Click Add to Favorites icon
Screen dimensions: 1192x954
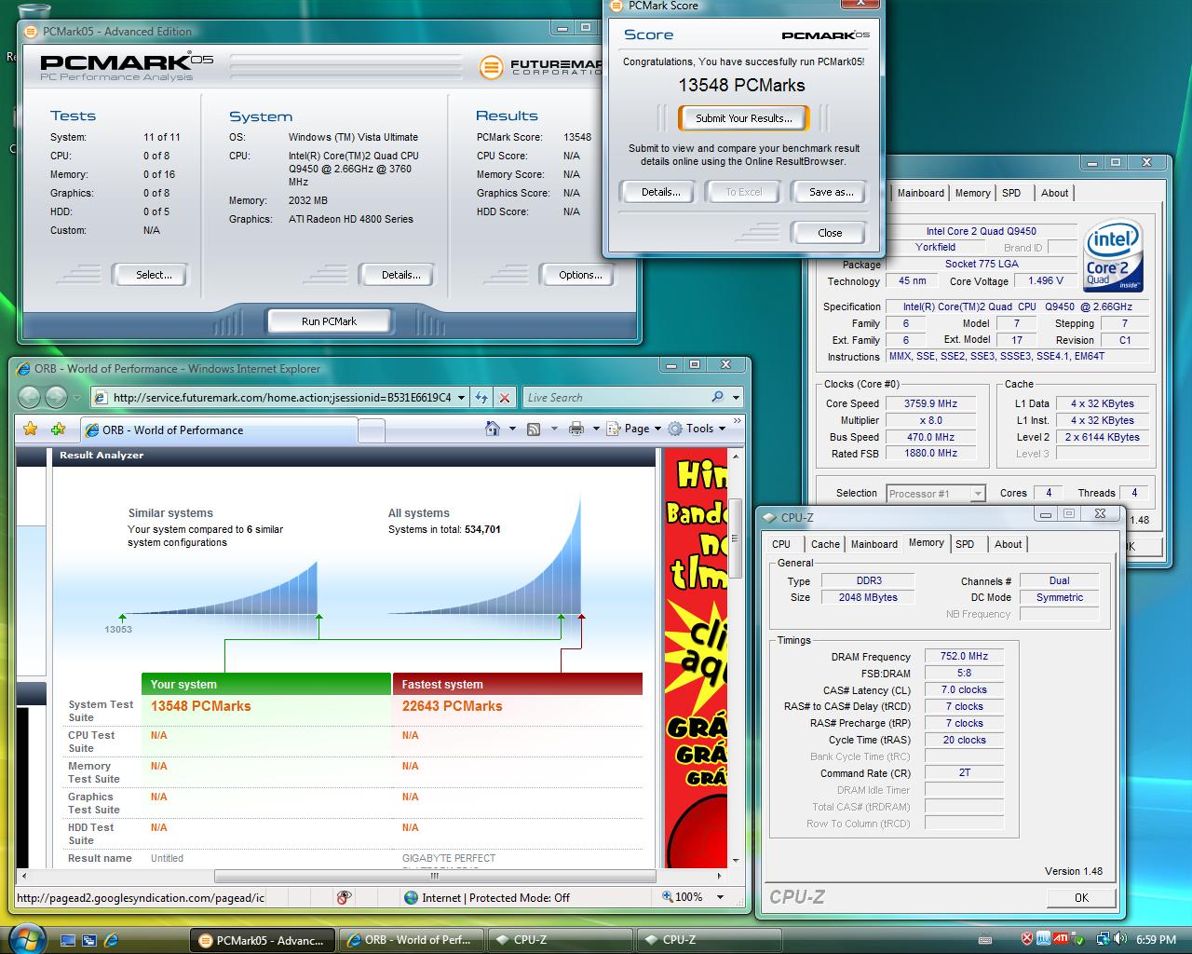[x=59, y=429]
